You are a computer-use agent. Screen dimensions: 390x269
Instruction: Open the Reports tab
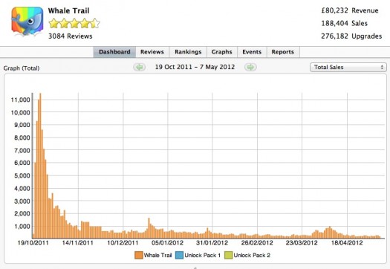coord(283,52)
